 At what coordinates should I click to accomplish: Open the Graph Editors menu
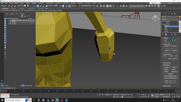[49, 3]
